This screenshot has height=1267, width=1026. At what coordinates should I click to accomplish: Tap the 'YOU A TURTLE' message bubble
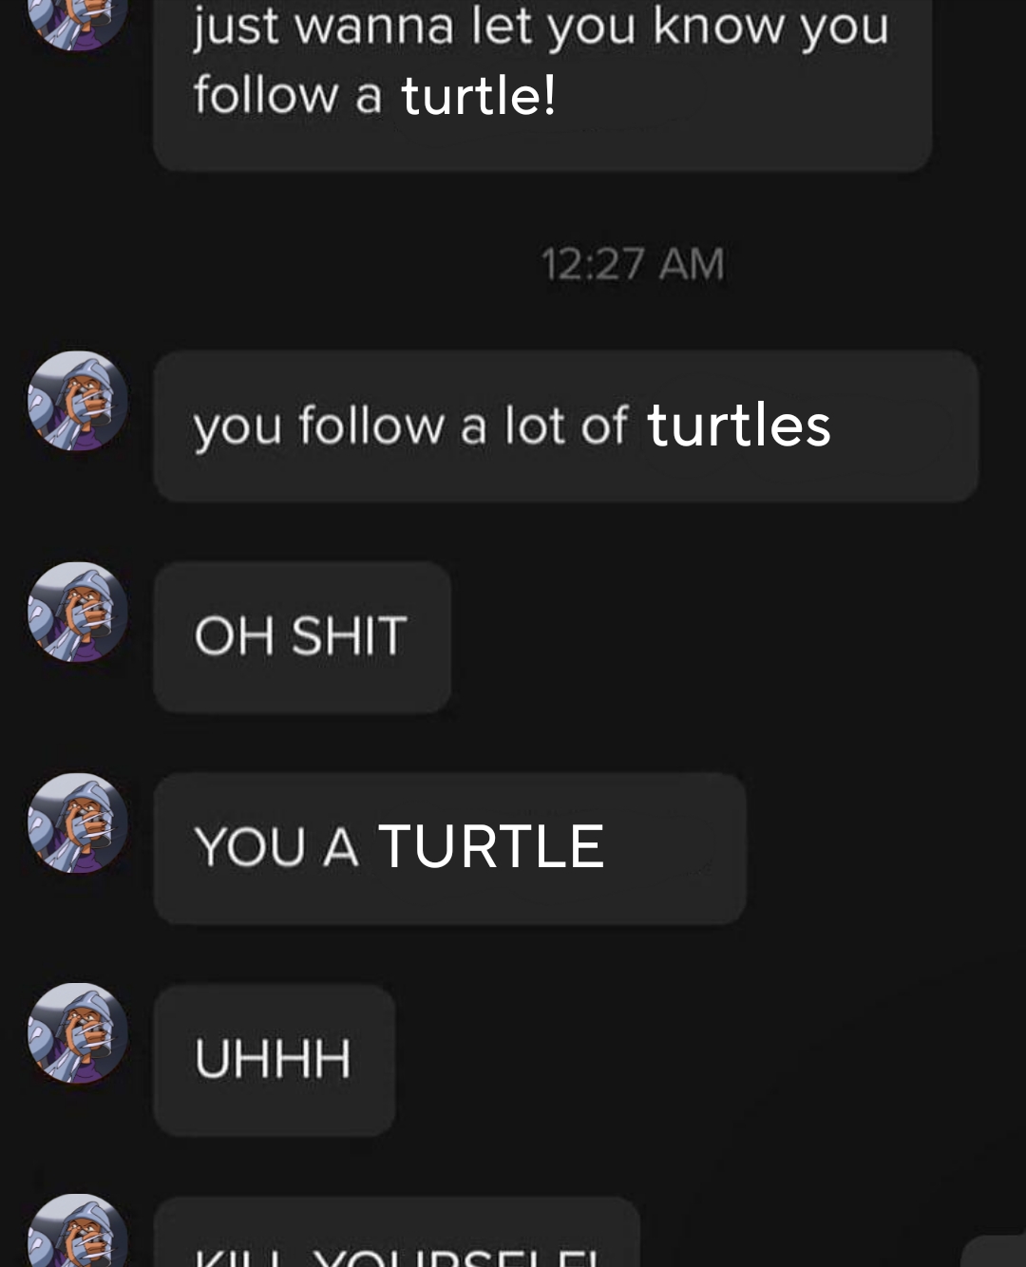pyautogui.click(x=449, y=847)
